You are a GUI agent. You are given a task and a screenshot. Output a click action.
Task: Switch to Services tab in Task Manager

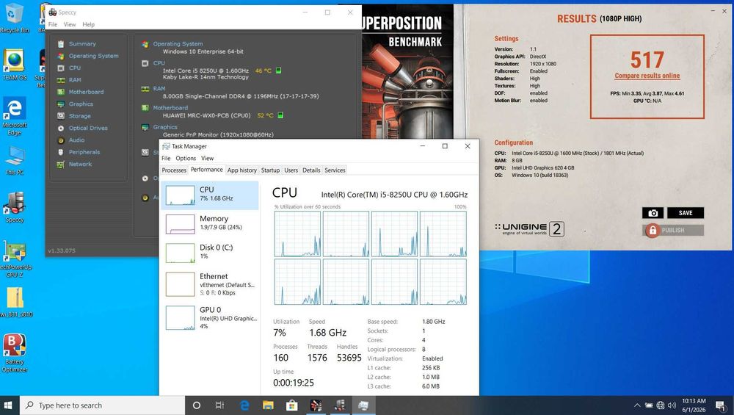coord(335,170)
